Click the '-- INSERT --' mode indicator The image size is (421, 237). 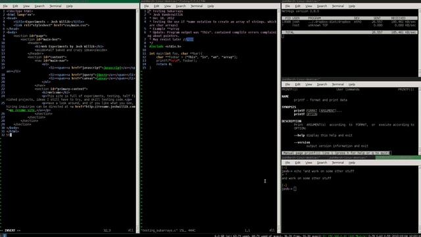pyautogui.click(x=11, y=230)
